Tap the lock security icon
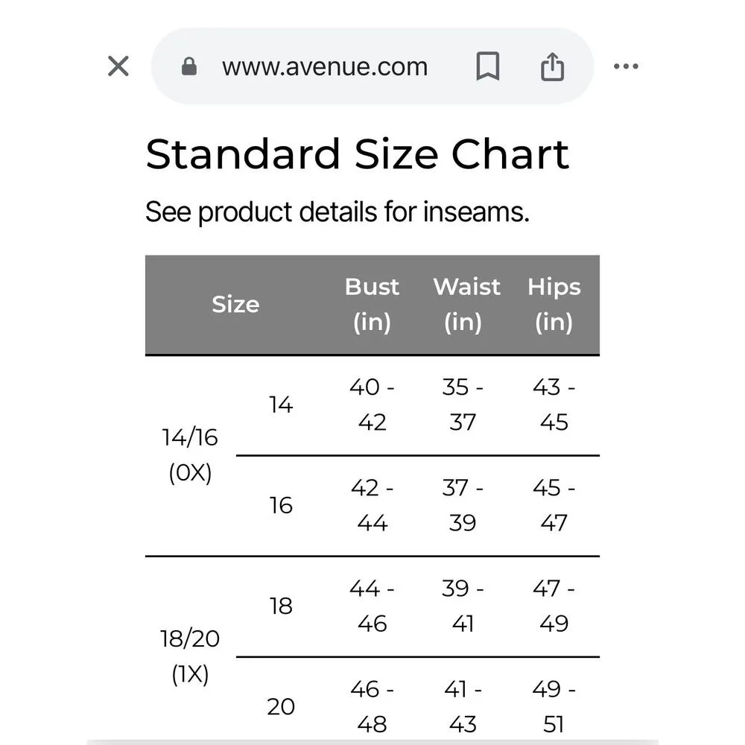 coord(189,67)
